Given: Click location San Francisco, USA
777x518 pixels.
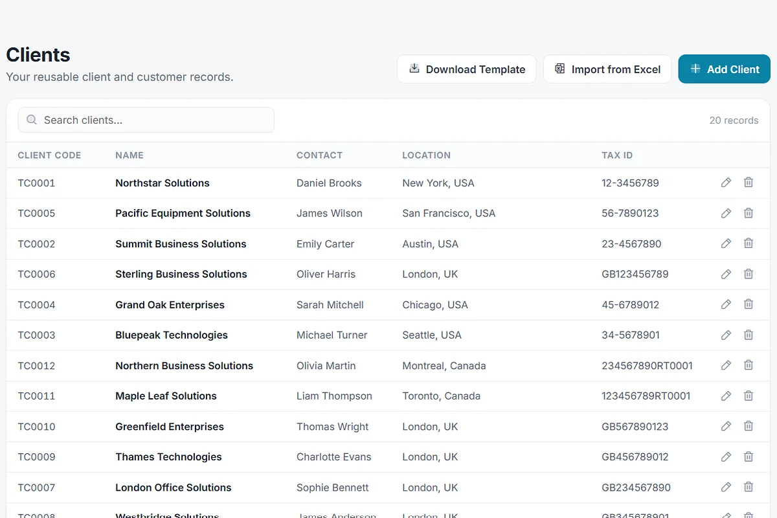Looking at the screenshot, I should [x=449, y=213].
